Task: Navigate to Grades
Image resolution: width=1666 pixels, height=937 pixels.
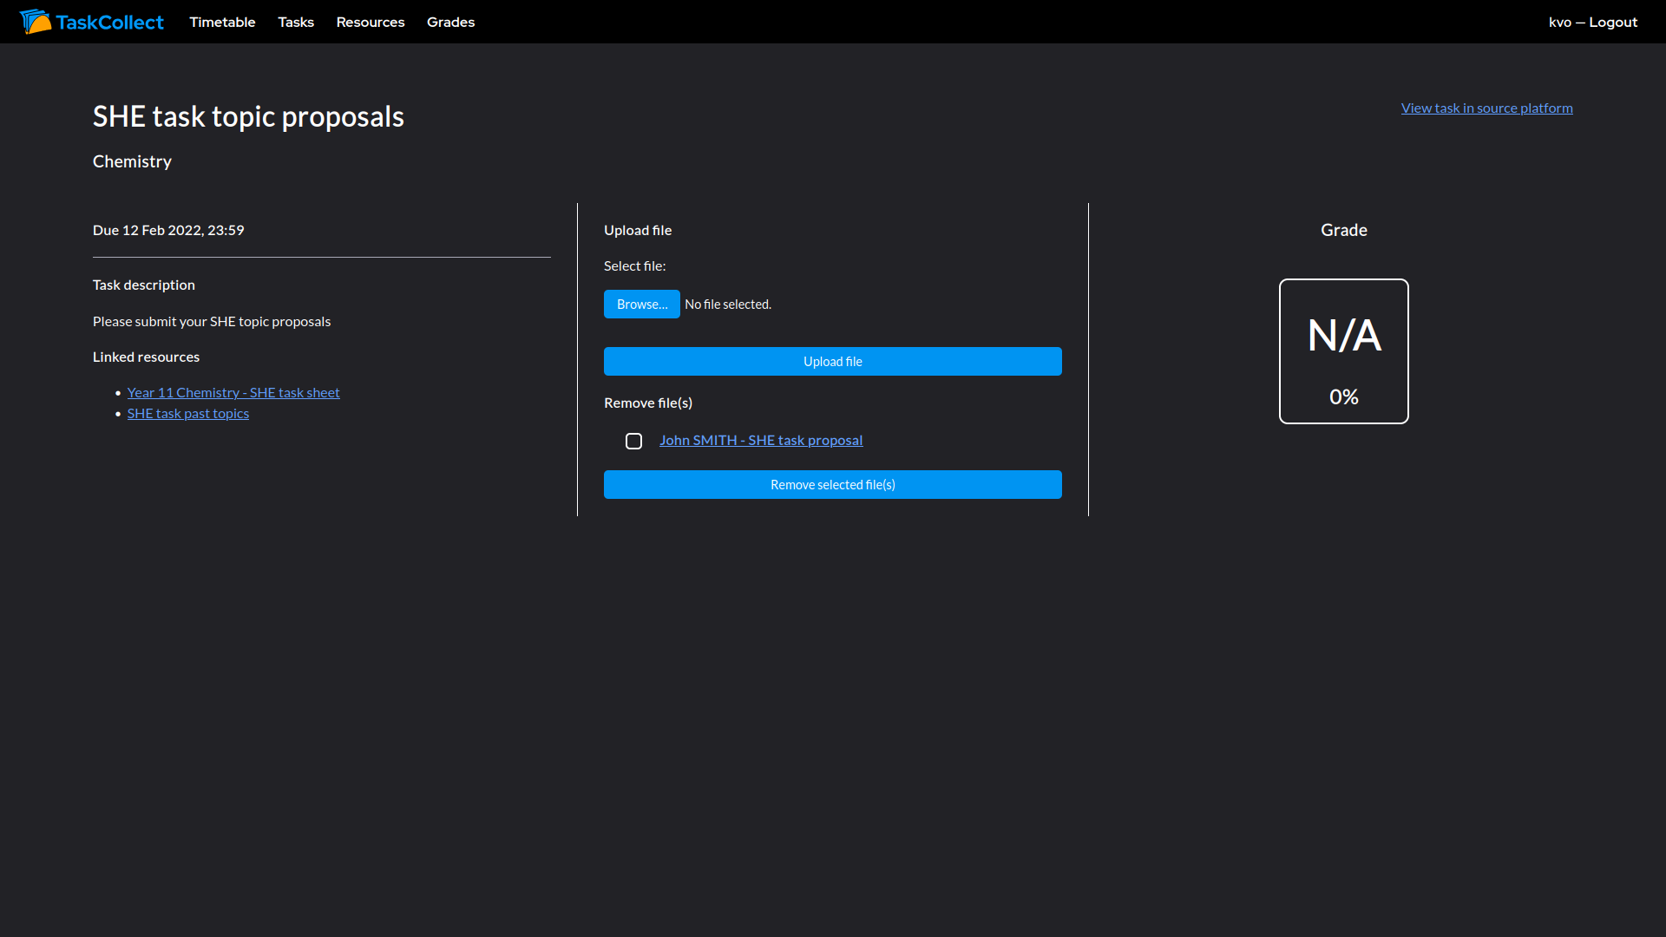Action: (x=450, y=23)
